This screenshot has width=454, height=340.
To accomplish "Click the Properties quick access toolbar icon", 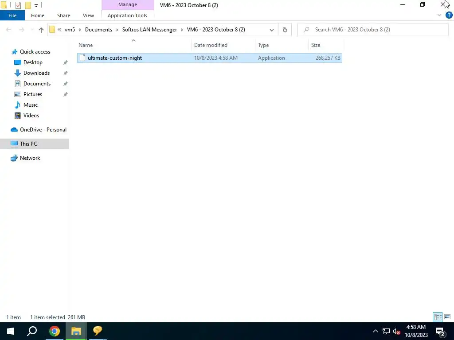I will (18, 5).
